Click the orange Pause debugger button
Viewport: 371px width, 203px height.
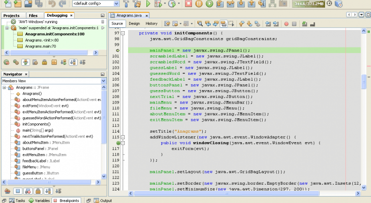(198, 4)
